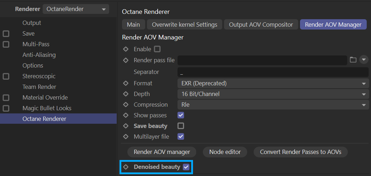Uncheck the Show passes checkbox

pyautogui.click(x=181, y=115)
